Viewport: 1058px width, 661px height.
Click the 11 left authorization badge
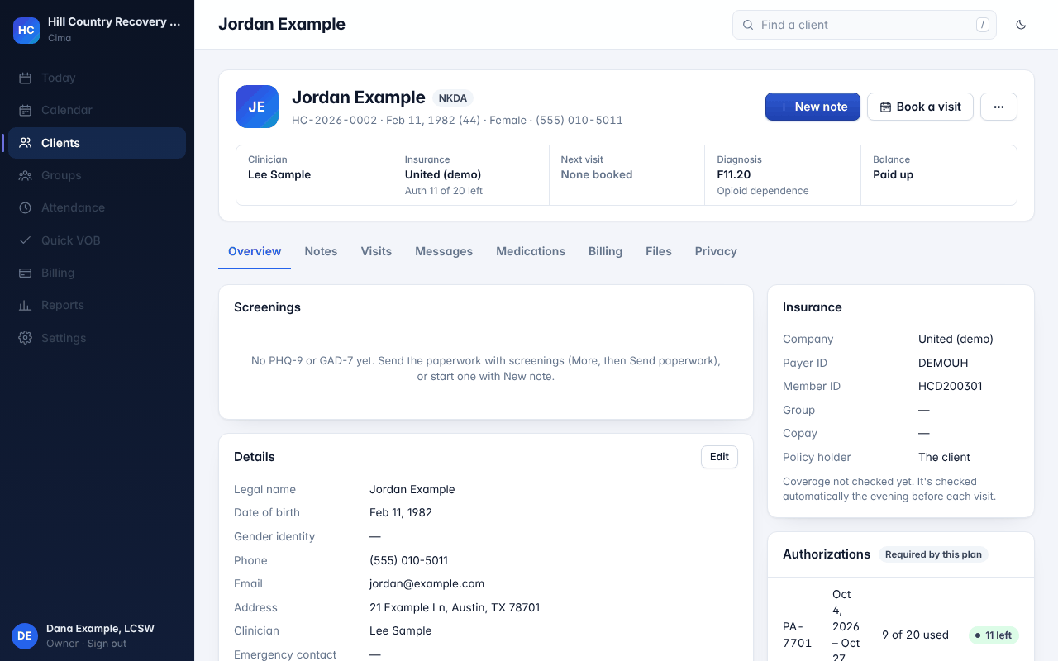[x=994, y=635]
